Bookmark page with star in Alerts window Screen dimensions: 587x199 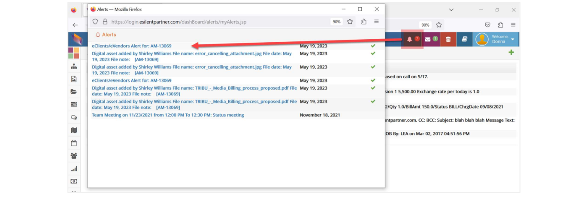[x=350, y=22]
